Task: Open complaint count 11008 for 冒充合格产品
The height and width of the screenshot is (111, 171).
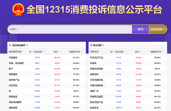Action: tap(119, 102)
